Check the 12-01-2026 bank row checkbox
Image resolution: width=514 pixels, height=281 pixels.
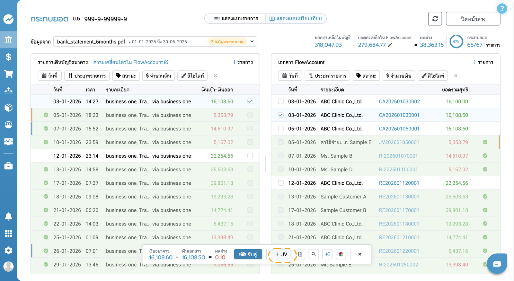250,156
